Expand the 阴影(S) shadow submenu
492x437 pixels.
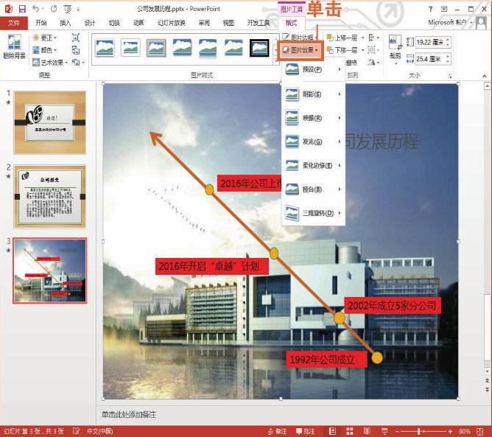click(x=313, y=94)
